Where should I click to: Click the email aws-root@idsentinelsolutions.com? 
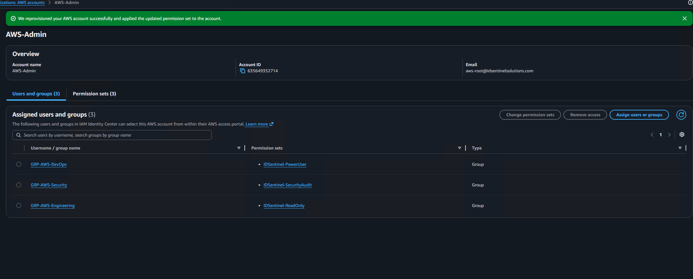tap(499, 71)
